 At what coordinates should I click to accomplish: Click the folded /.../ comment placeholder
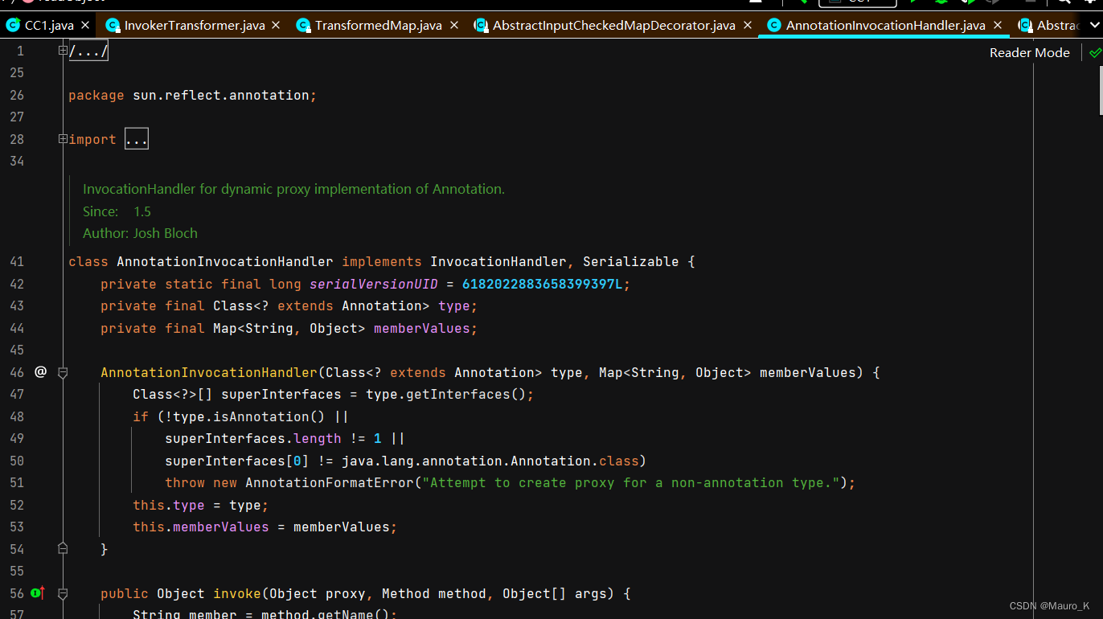[88, 51]
